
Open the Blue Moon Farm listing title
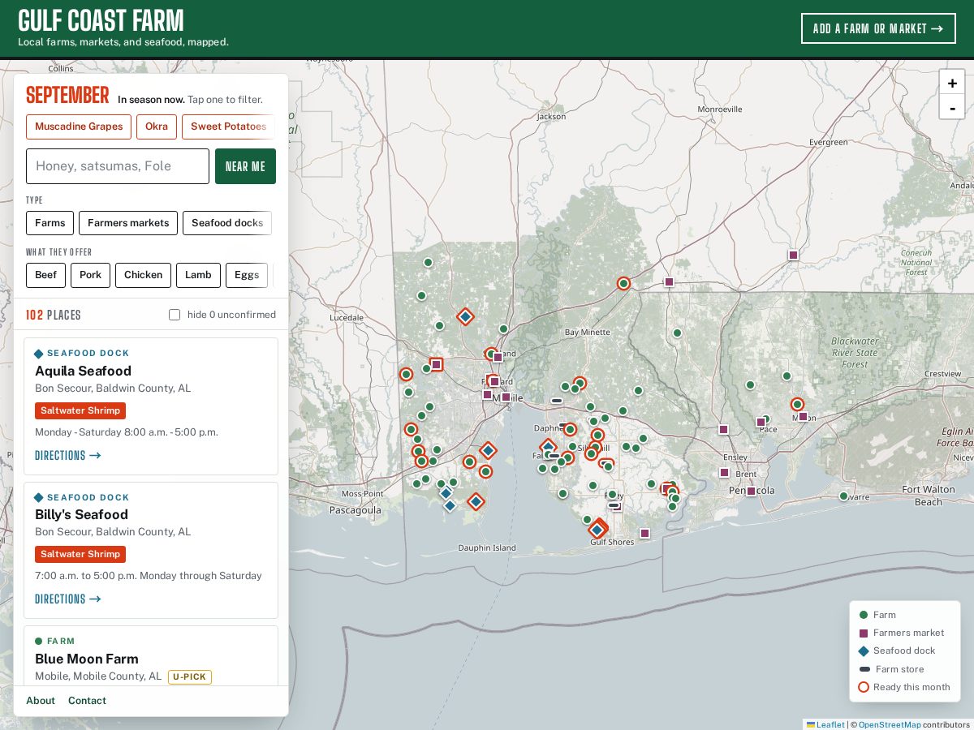click(x=87, y=659)
